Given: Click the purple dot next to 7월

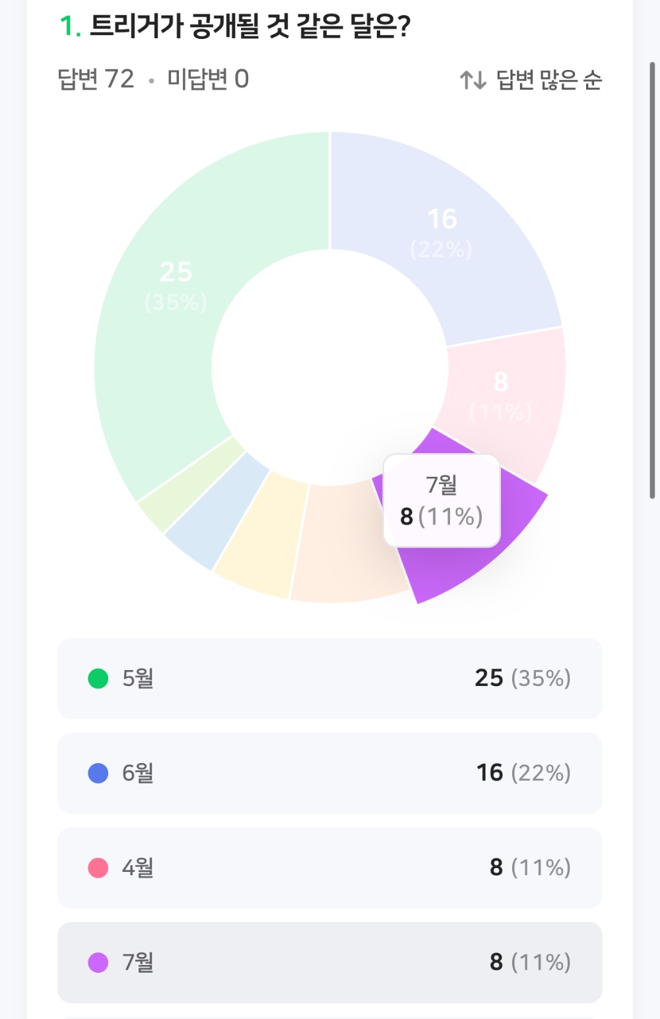Looking at the screenshot, I should pyautogui.click(x=98, y=962).
